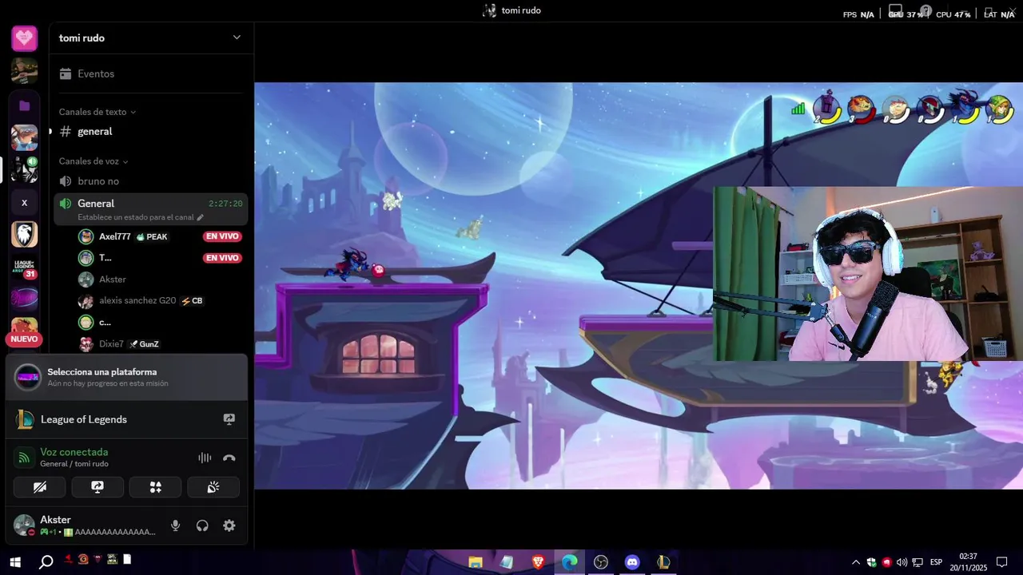Image resolution: width=1023 pixels, height=575 pixels.
Task: Click the green voice signal icon
Action: (24, 458)
